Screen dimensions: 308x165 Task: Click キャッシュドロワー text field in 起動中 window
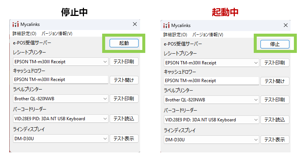pos(211,81)
